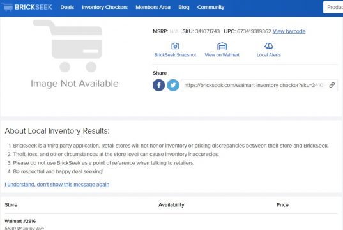
Task: Open Inventory Checkers menu
Action: tap(105, 7)
